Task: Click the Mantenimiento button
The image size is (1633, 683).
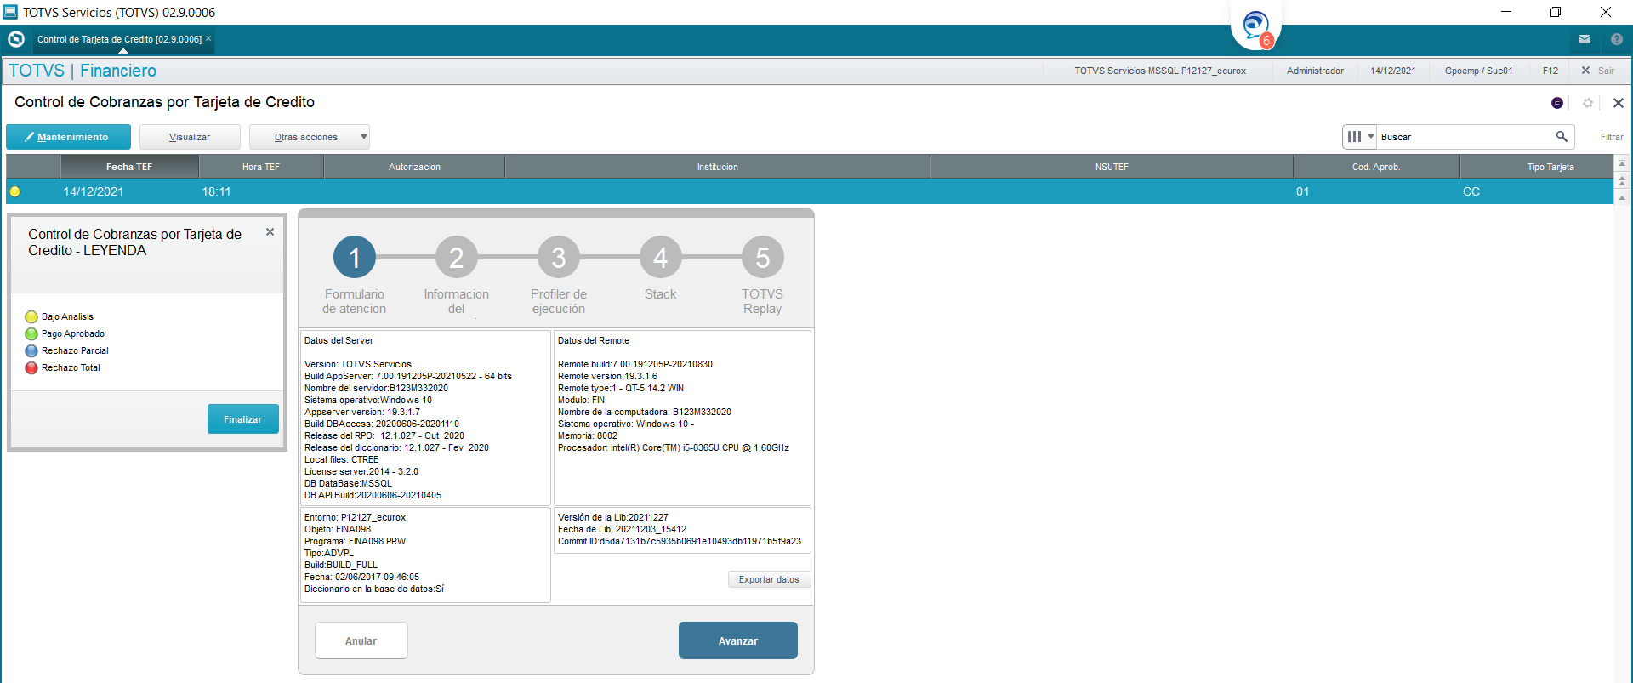Action: 68,137
